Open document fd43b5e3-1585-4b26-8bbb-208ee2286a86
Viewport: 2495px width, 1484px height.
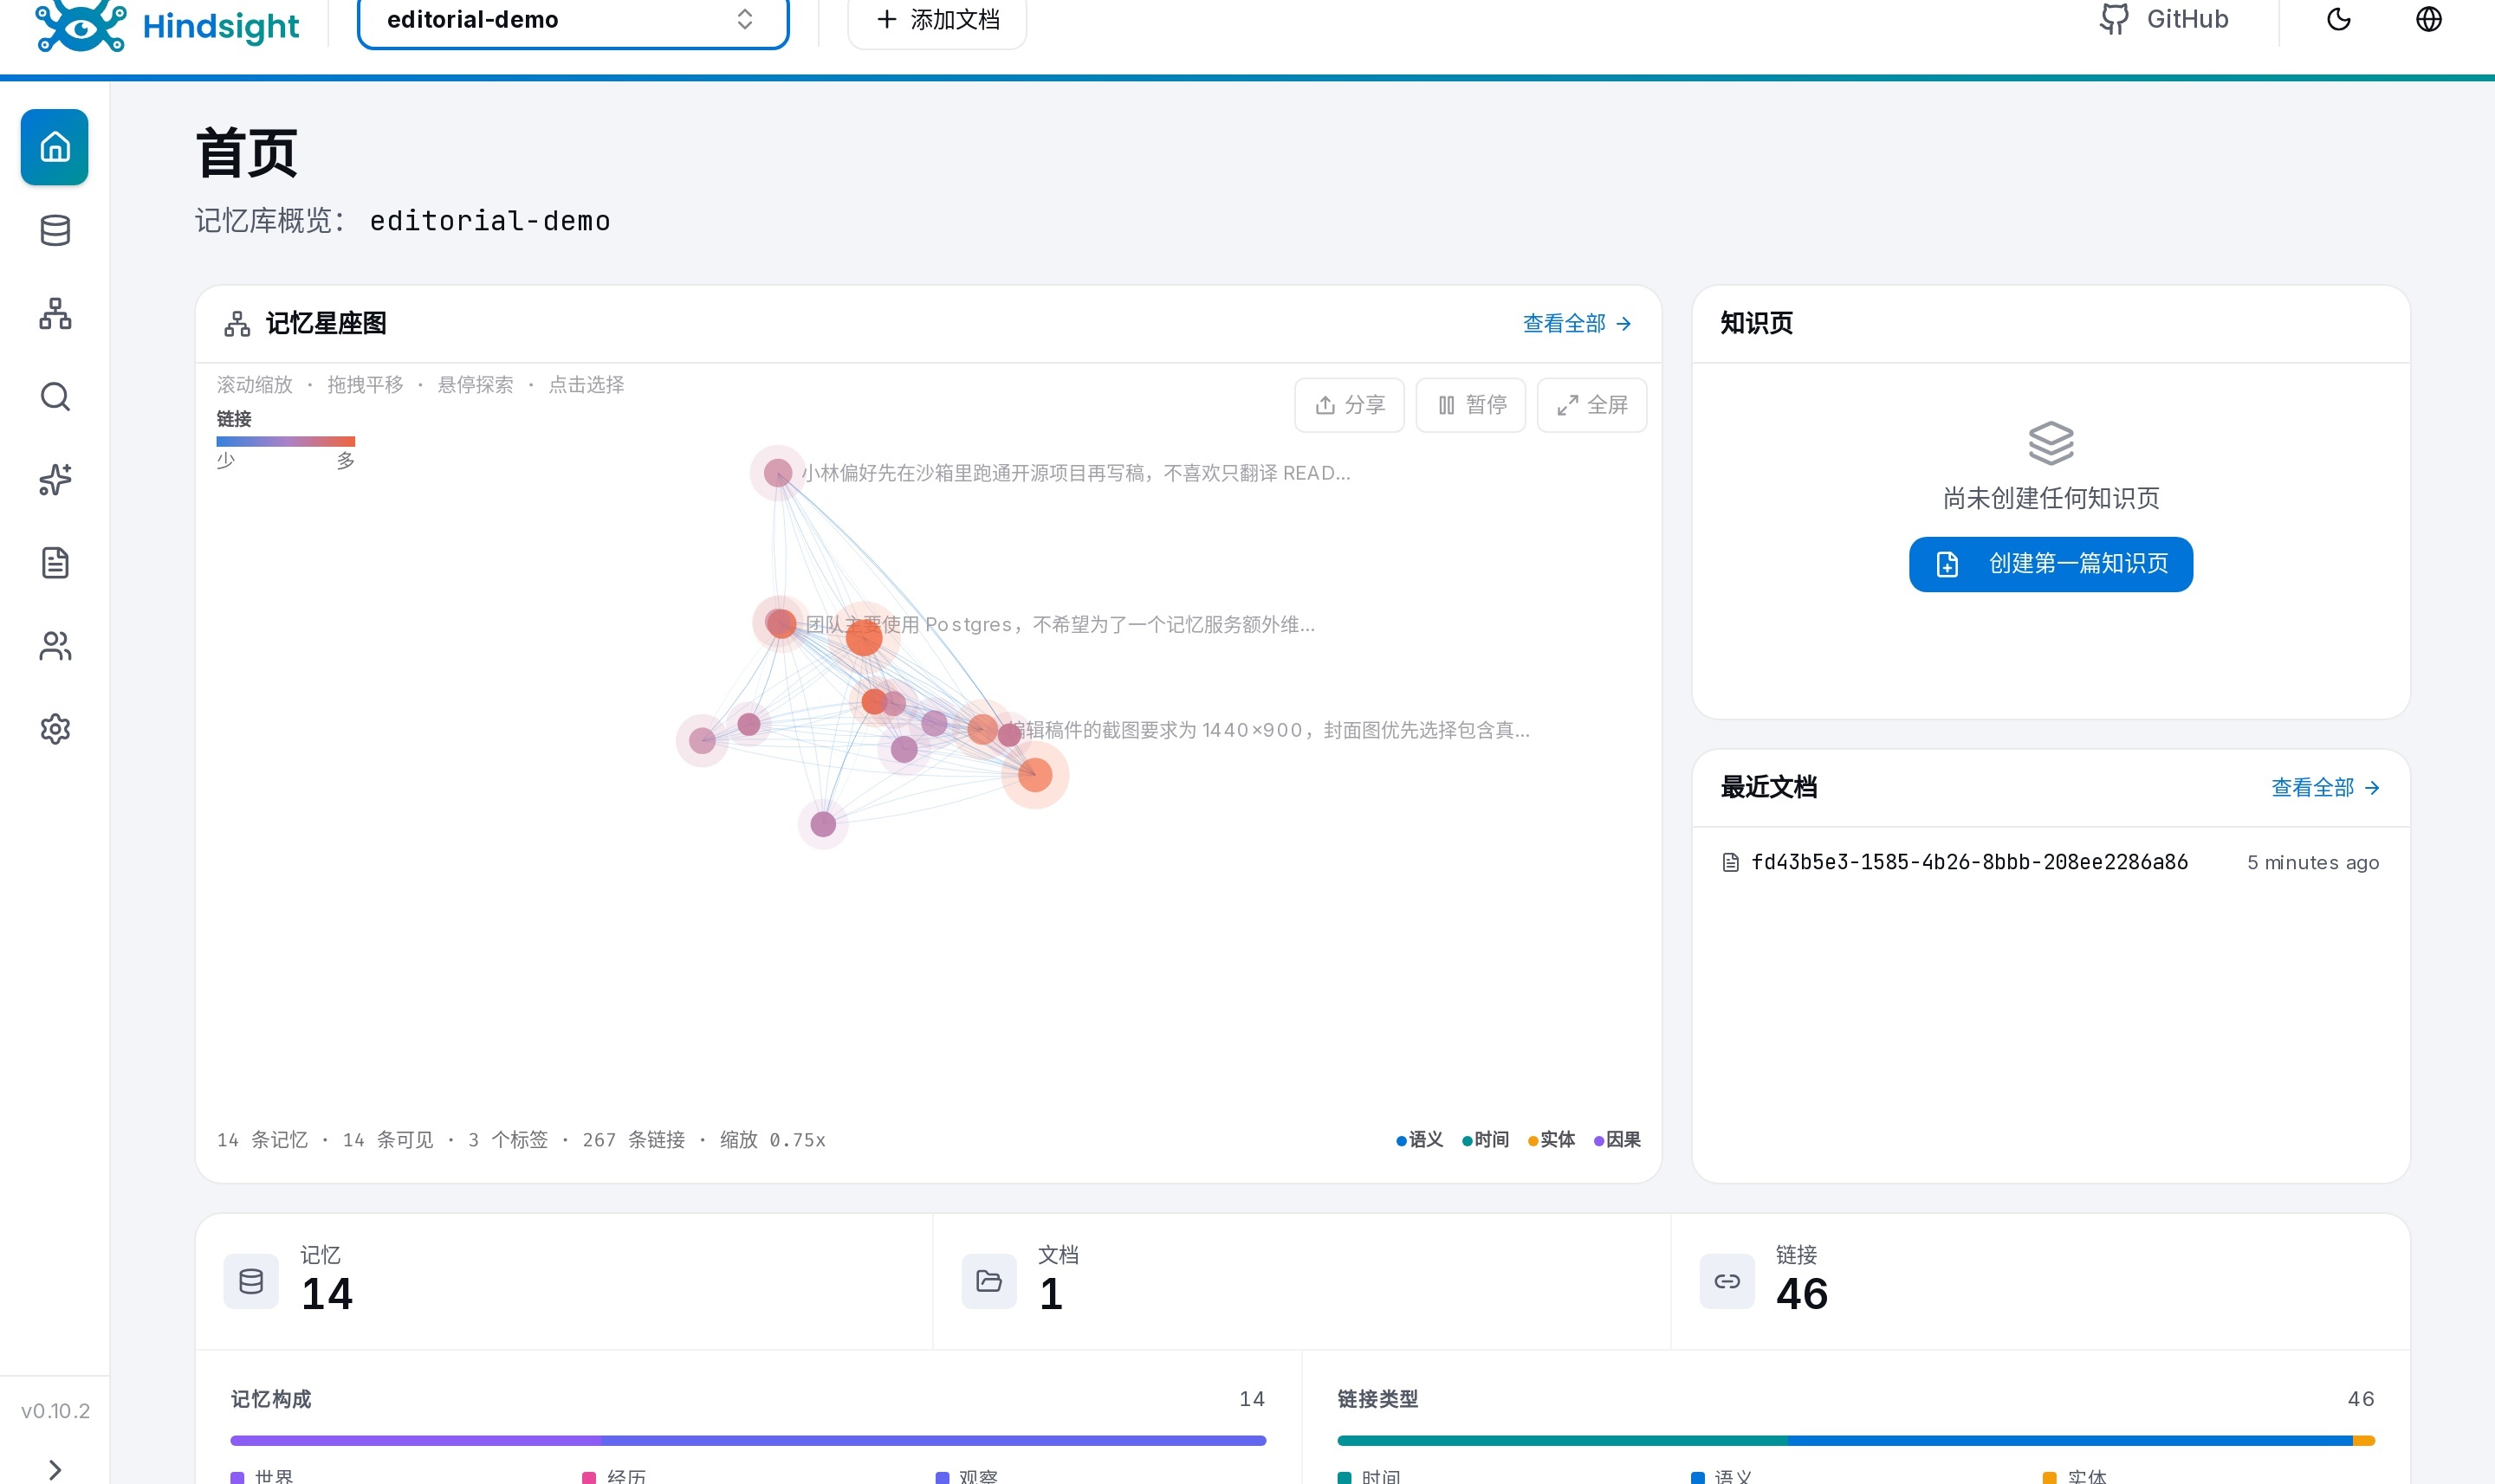pos(2051,862)
